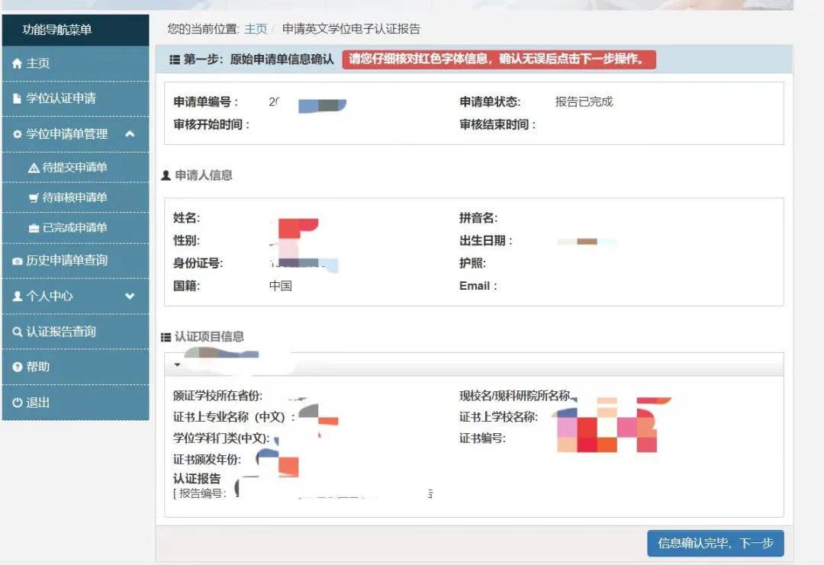The width and height of the screenshot is (824, 565).
Task: Click the 申请英文学位电子认证报告 breadcrumb text
Action: coord(351,29)
